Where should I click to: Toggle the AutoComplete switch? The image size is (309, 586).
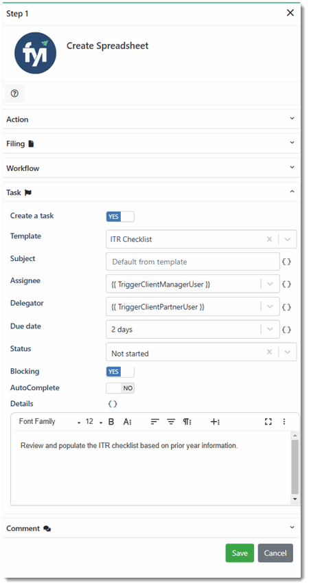click(120, 388)
